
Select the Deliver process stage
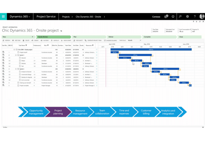(x=124, y=37)
